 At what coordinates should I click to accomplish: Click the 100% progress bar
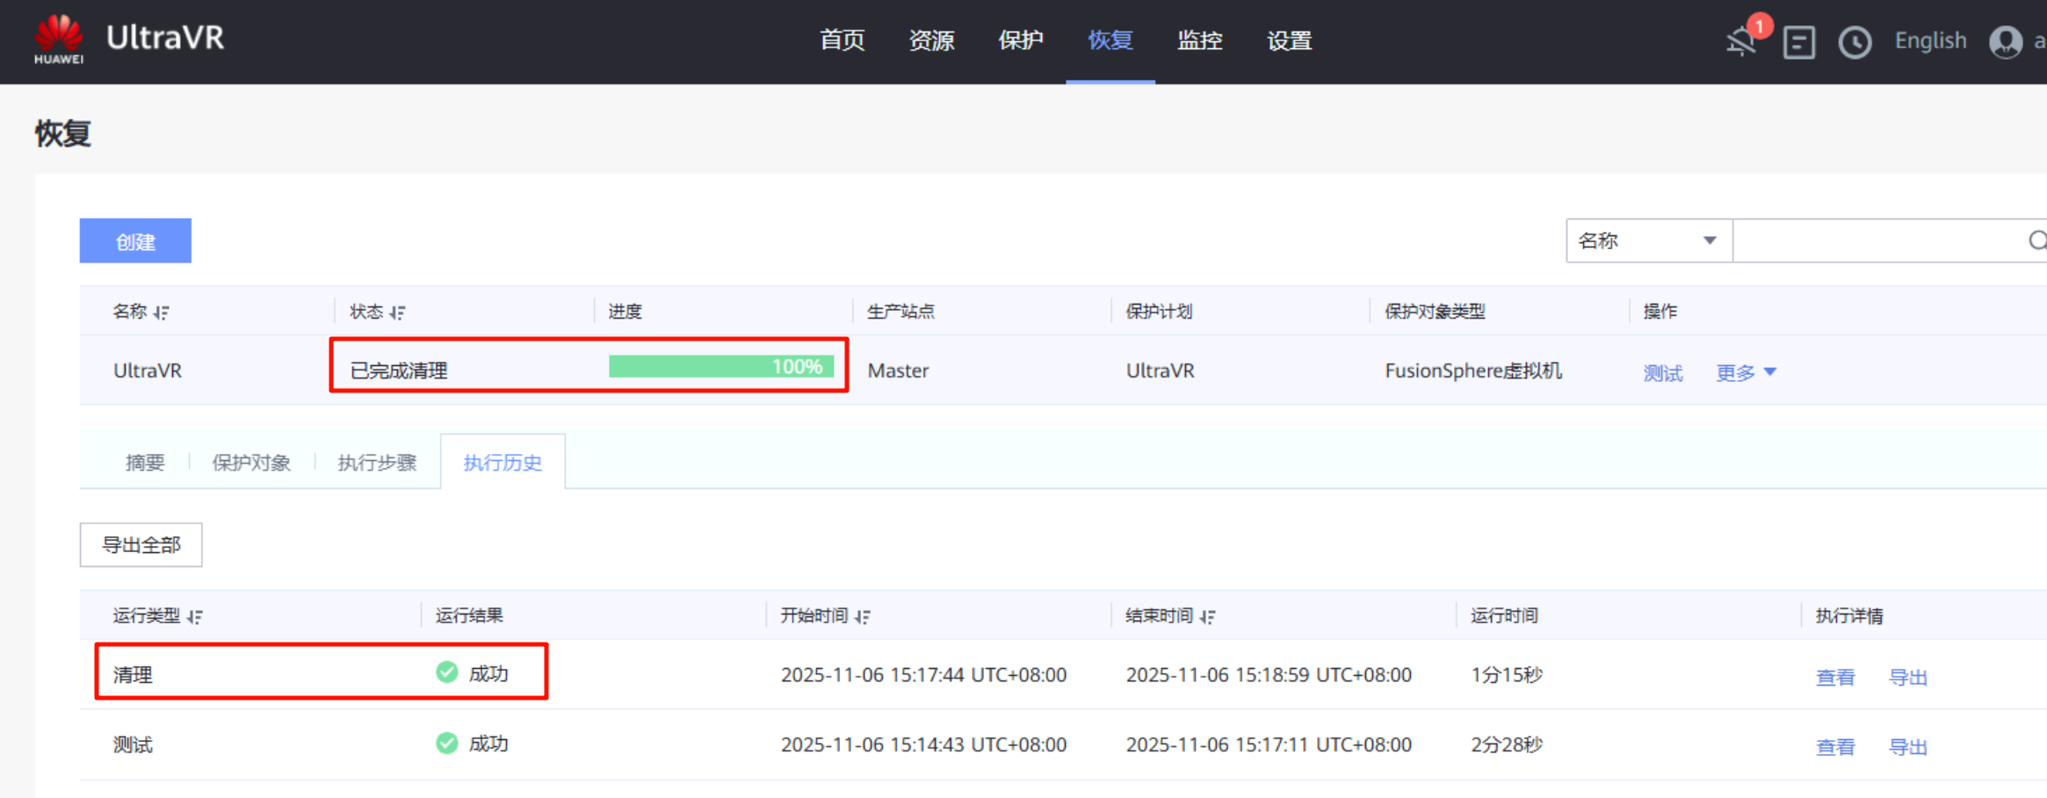point(720,366)
